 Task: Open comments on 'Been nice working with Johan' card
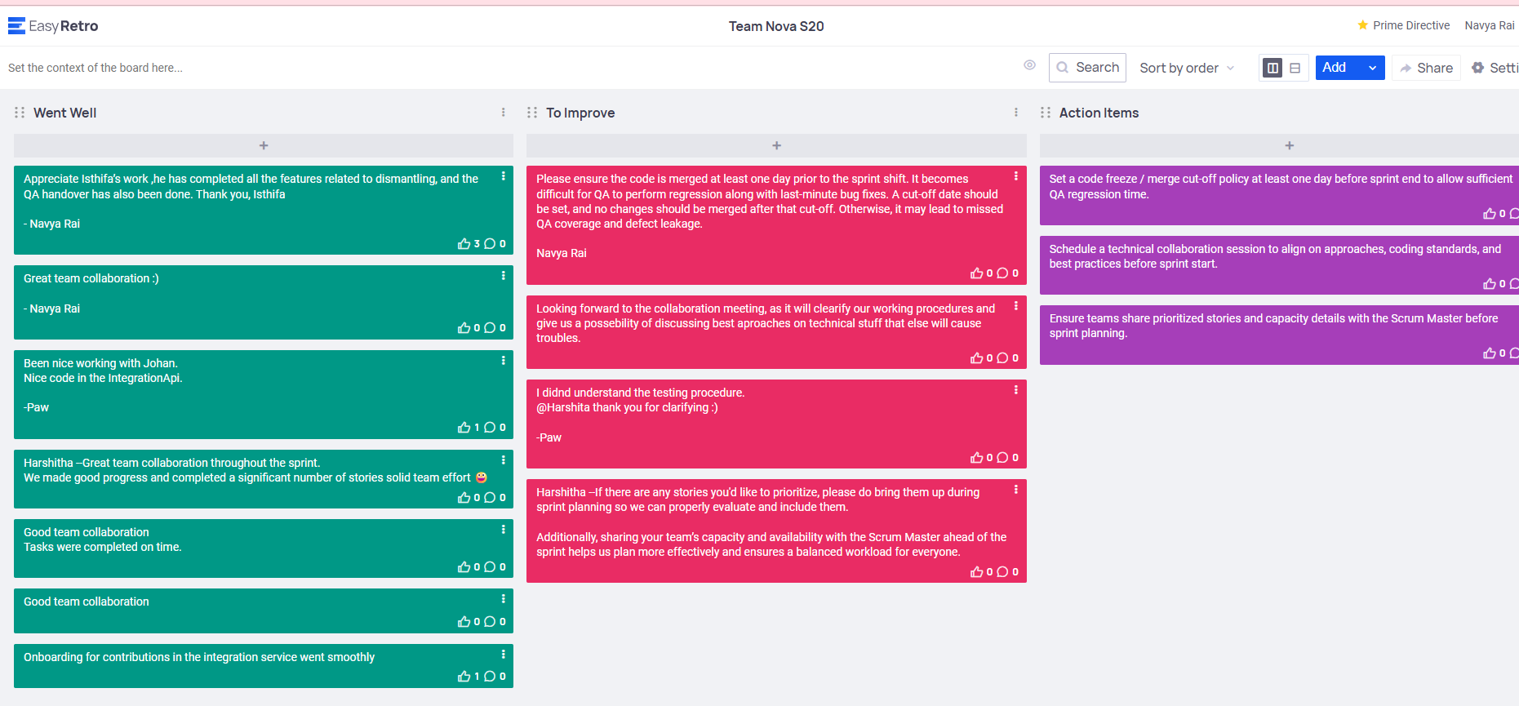pos(490,428)
